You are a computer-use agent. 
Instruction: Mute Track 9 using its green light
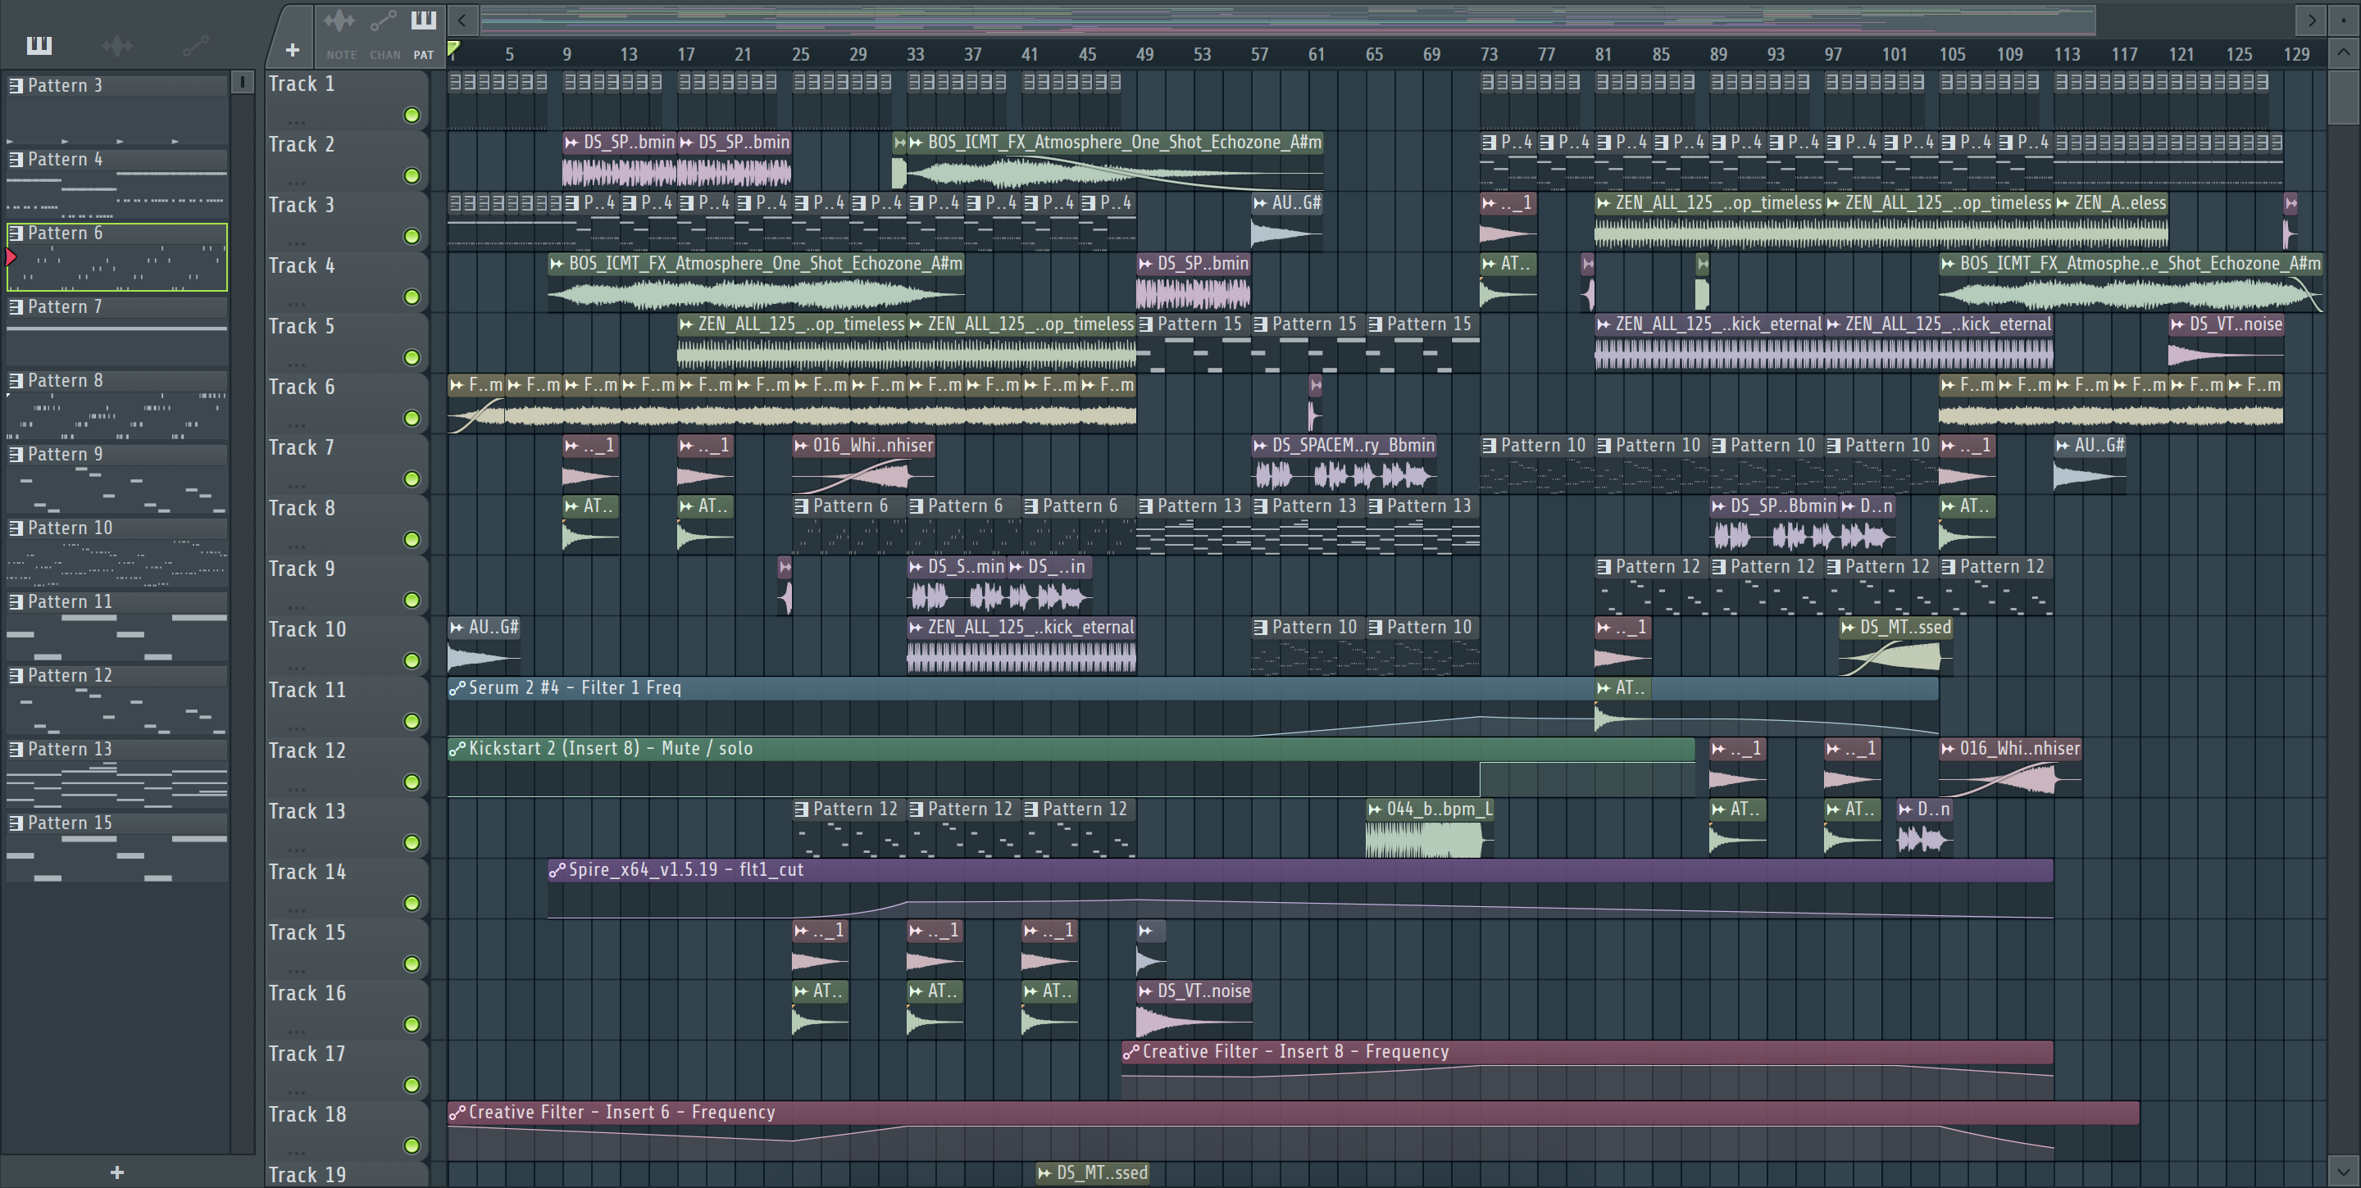(x=412, y=600)
